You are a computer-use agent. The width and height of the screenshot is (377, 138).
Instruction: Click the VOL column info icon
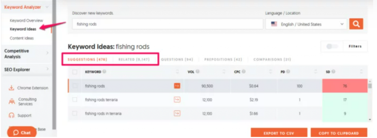pos(197,72)
